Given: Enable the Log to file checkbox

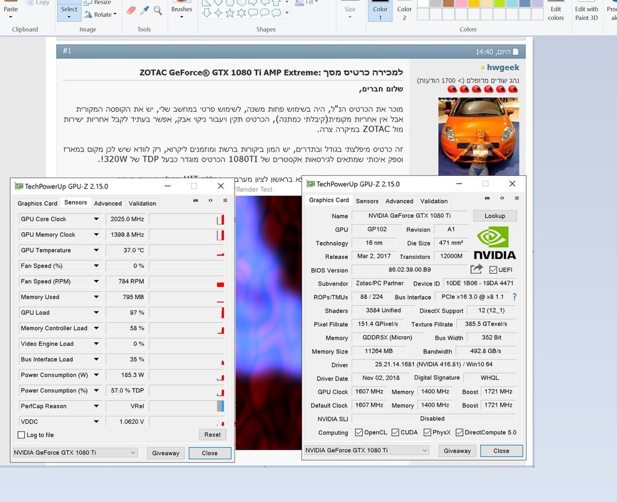Looking at the screenshot, I should [21, 435].
